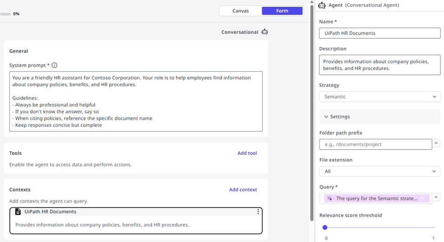The height and width of the screenshot is (242, 444).
Task: Open the UiPath HR Documents three-dot menu
Action: 258,212
